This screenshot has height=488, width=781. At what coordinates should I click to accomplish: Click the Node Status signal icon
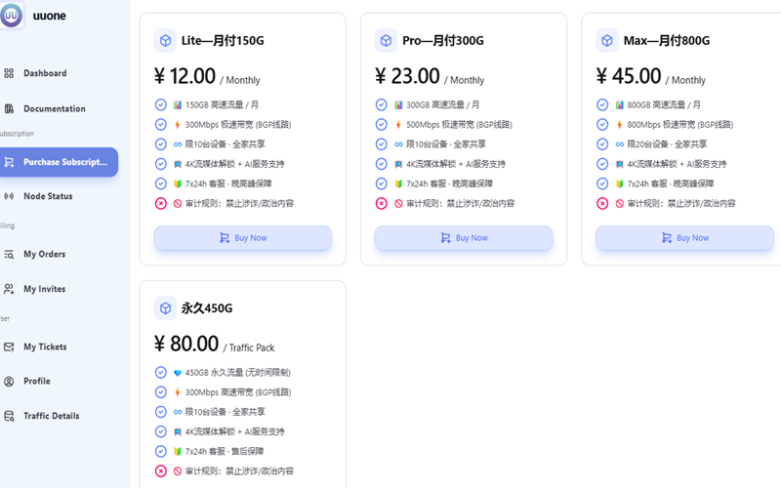click(x=9, y=196)
